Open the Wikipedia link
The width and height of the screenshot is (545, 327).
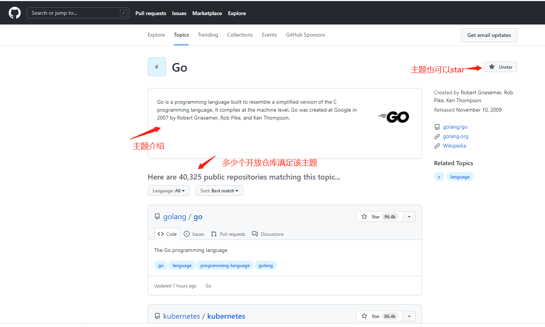coord(454,146)
